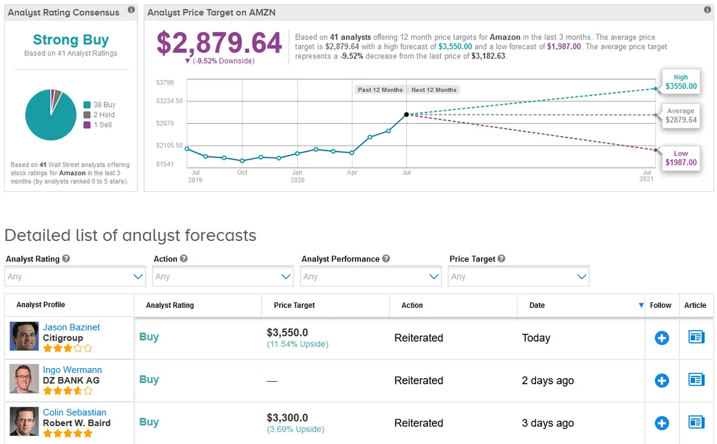This screenshot has width=717, height=444.
Task: Open the Action filter dropdown
Action: pos(222,276)
